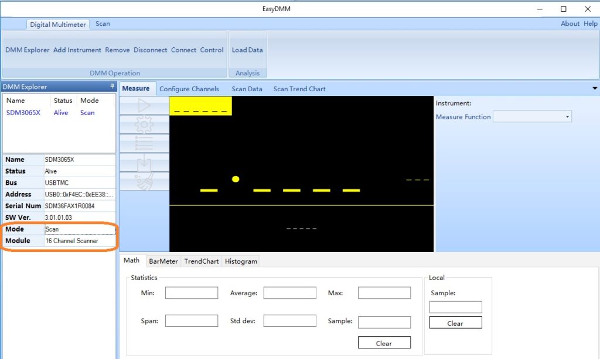Pin the DMM Explorer panel
Viewport: 600px width, 359px height.
click(x=112, y=87)
